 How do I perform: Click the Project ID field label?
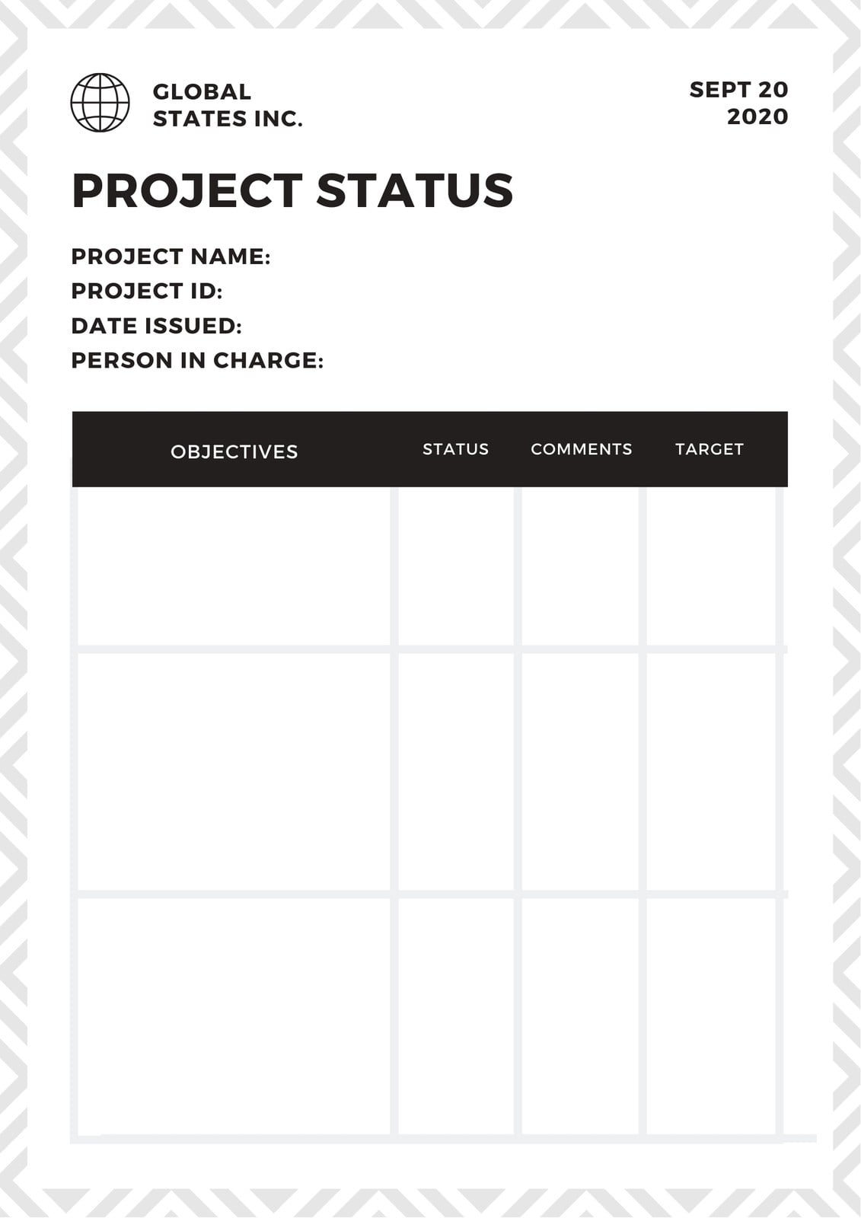tap(147, 291)
